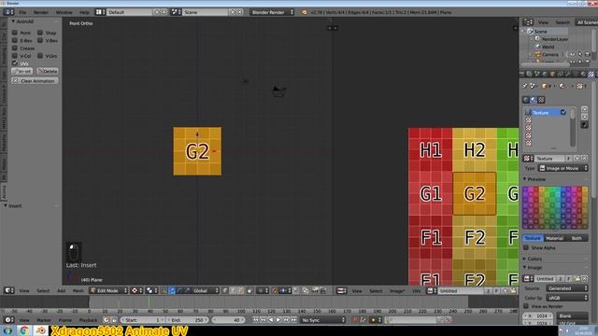This screenshot has height=336, width=598.
Task: Click the End frame field
Action: [x=188, y=320]
